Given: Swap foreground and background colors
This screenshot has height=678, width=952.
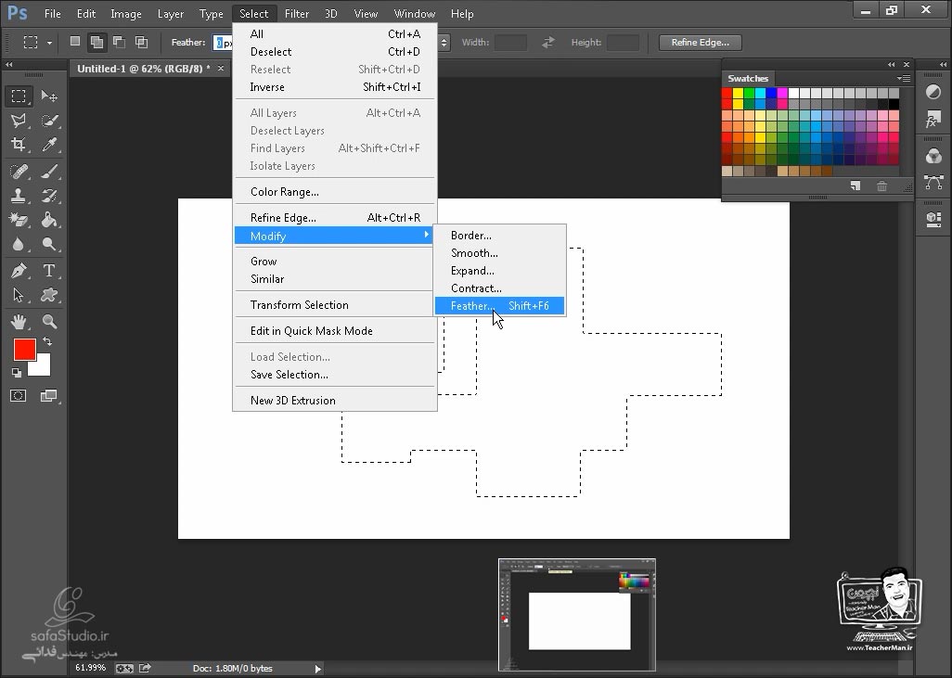Looking at the screenshot, I should click(x=46, y=341).
